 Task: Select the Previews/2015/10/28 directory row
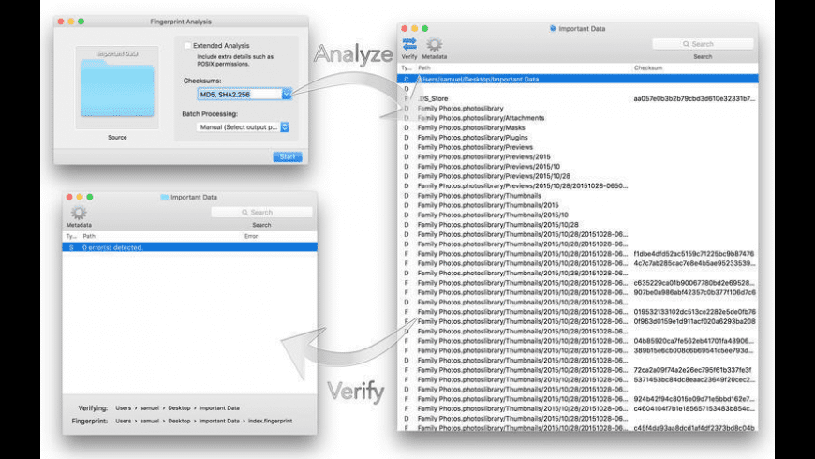577,176
